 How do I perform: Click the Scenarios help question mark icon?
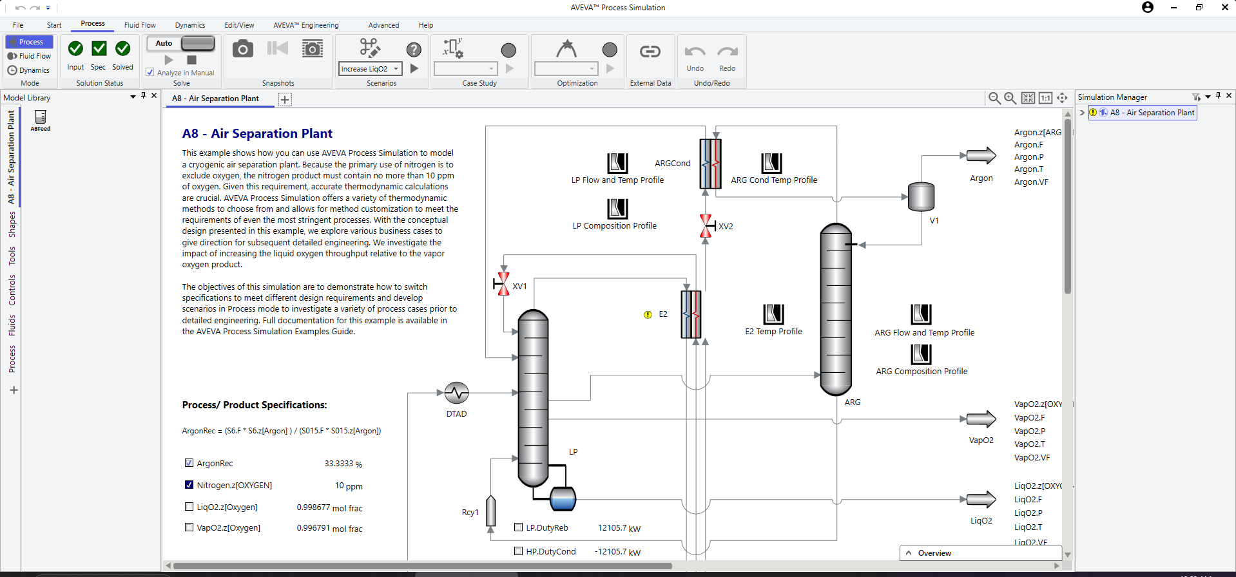coord(414,50)
